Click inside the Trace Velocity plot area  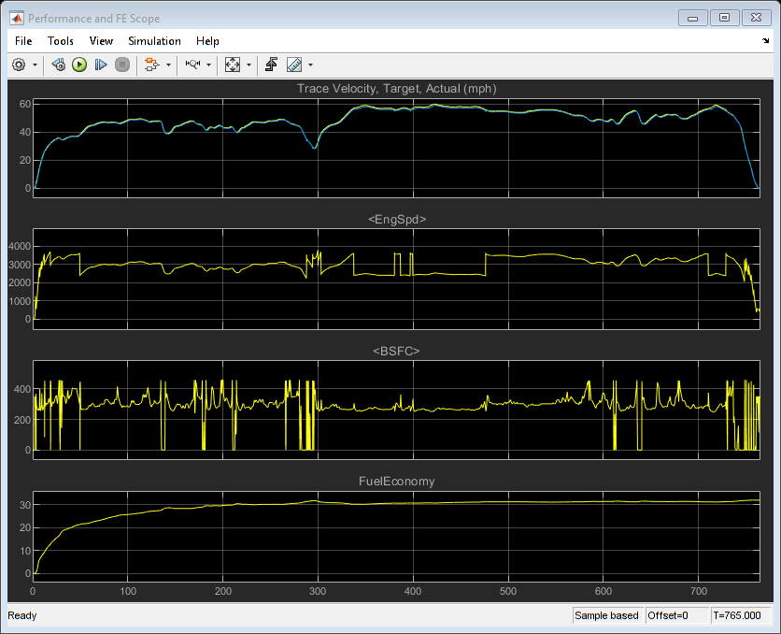(x=396, y=148)
